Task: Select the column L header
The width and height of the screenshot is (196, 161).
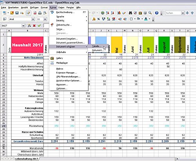Action: tap(117, 31)
